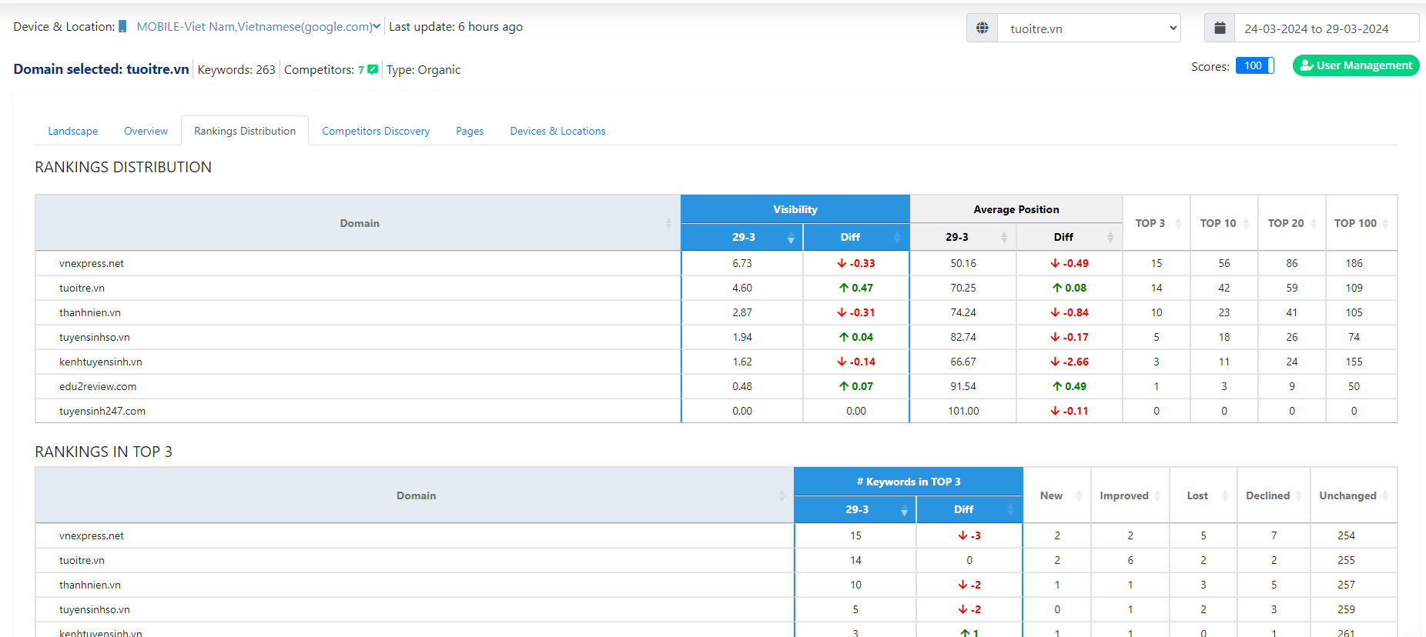Screen dimensions: 1426x637
Task: Open the Overview tab
Action: pos(146,131)
